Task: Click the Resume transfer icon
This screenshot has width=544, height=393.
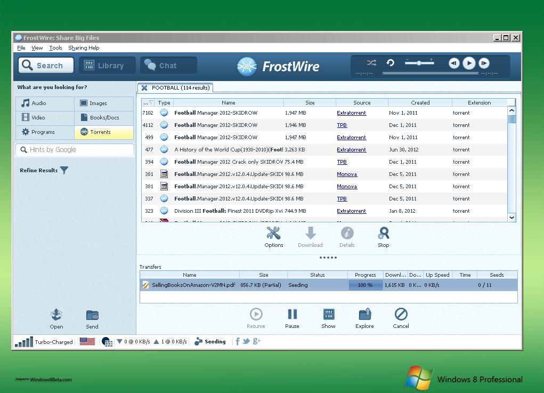Action: (256, 314)
